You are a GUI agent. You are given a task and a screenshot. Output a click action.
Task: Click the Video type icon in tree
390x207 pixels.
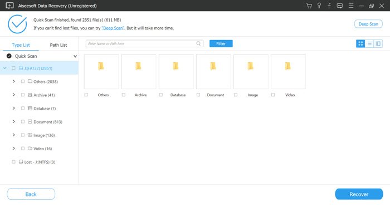coord(30,149)
